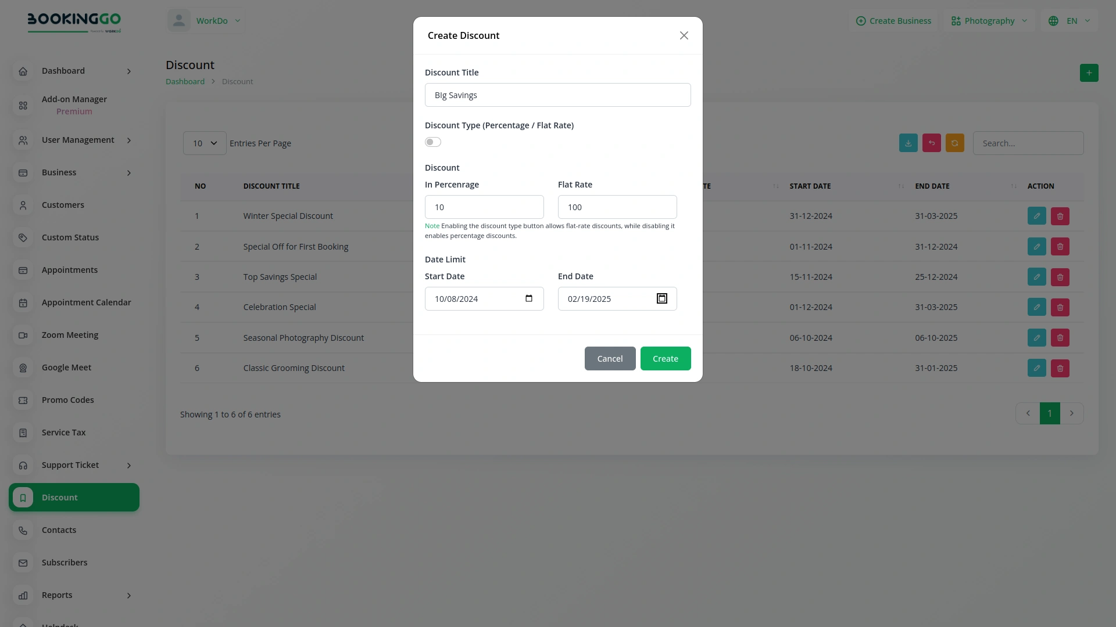Image resolution: width=1116 pixels, height=627 pixels.
Task: Click the Create button in the dialog
Action: pyautogui.click(x=665, y=358)
